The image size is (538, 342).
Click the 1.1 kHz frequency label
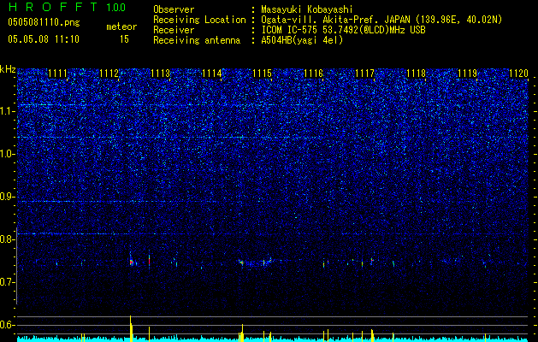8,112
